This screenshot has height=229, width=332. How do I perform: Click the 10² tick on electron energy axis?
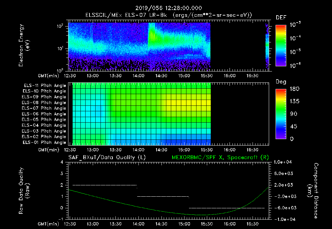60,26
